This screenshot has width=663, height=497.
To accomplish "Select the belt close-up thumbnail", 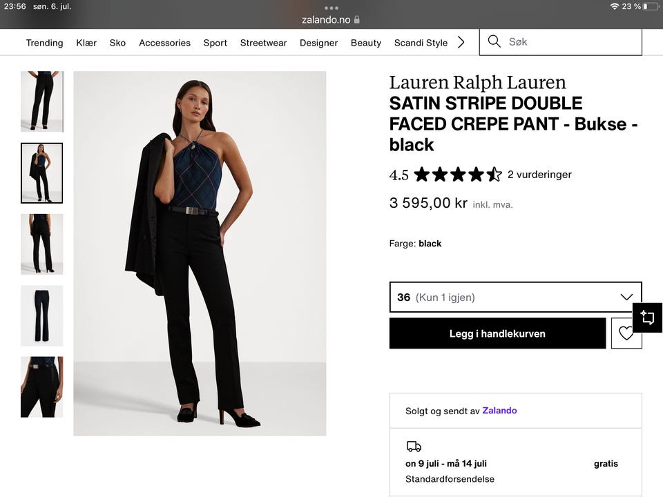I will pos(41,387).
